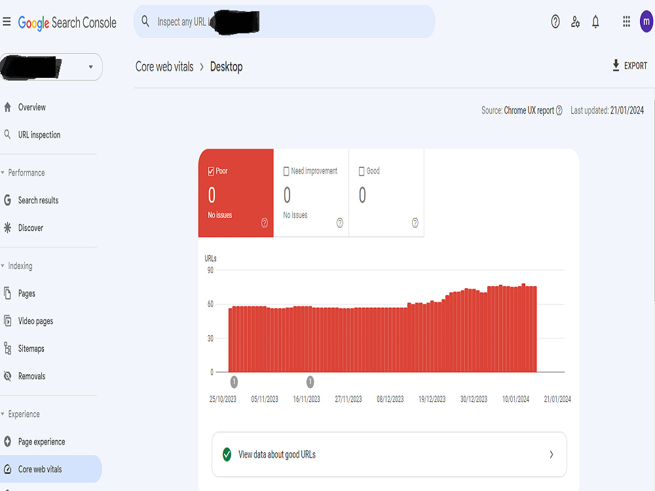The height and width of the screenshot is (491, 655).
Task: Open user settings people icon
Action: [x=575, y=22]
